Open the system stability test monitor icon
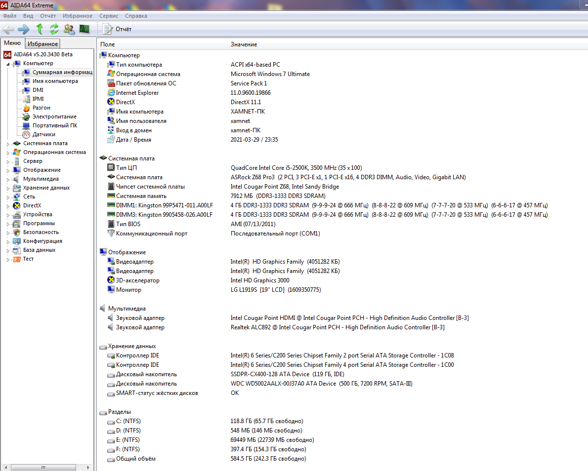588x471 pixels. 84,29
